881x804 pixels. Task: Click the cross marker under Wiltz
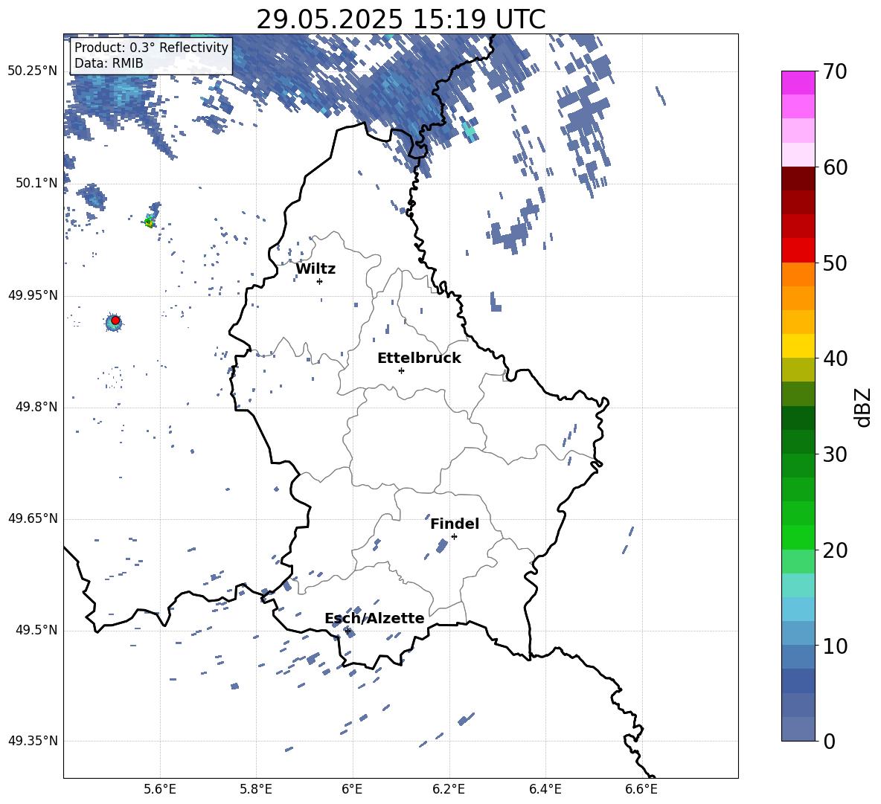[320, 281]
